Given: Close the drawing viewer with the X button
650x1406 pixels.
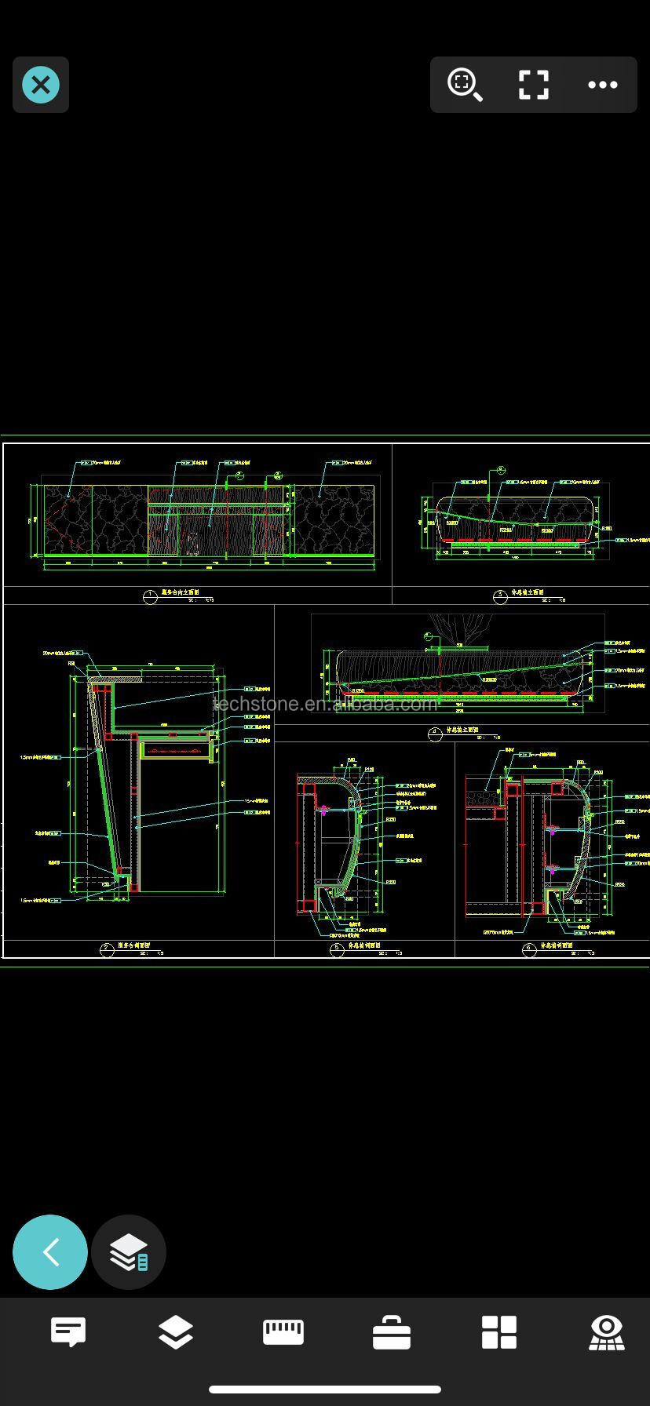Looking at the screenshot, I should pyautogui.click(x=41, y=85).
